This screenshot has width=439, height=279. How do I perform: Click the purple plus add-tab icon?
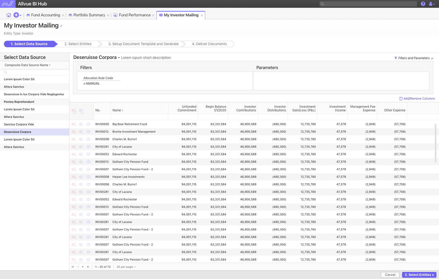click(x=16, y=15)
